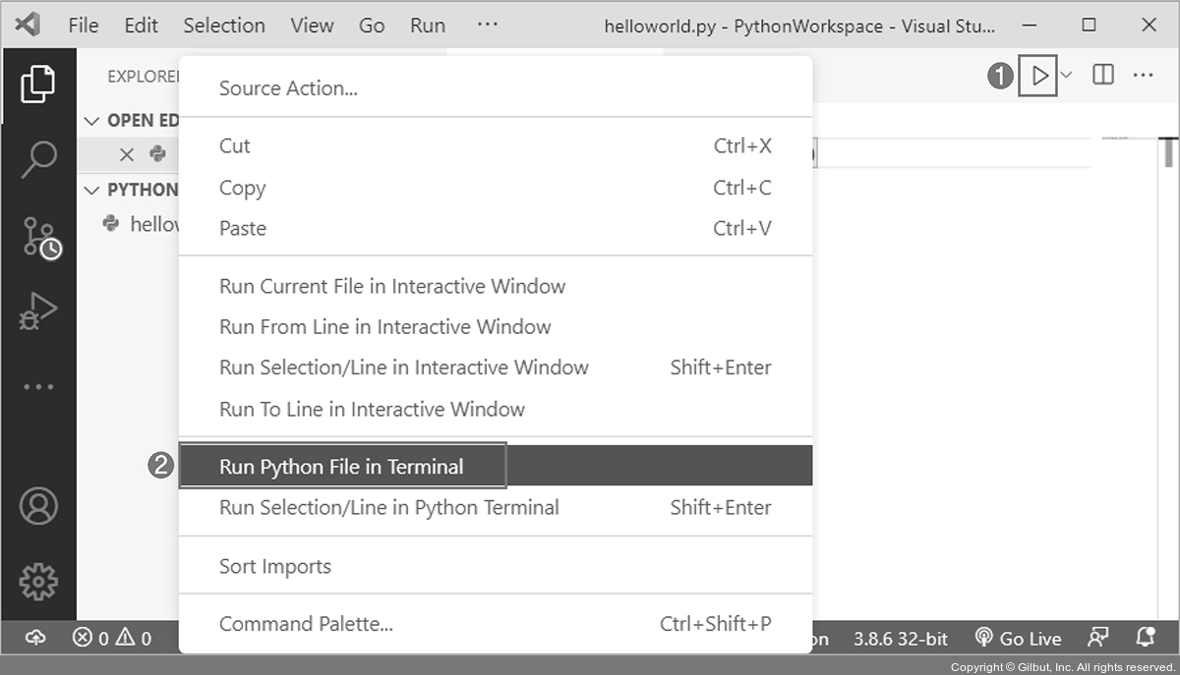Open the Explorer view in activity bar
Image resolution: width=1180 pixels, height=675 pixels.
coord(38,84)
